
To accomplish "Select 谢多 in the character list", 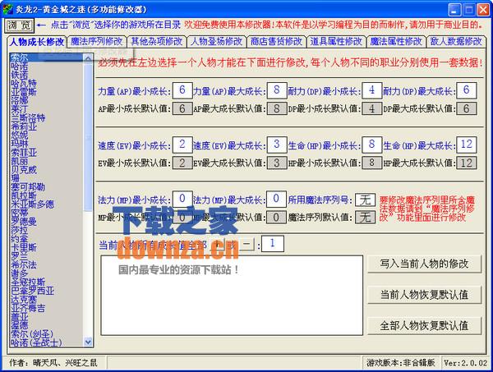I will pos(47,273).
